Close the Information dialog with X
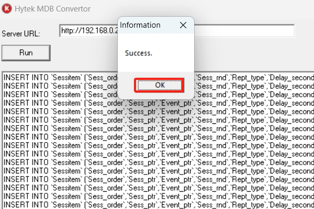 183,25
